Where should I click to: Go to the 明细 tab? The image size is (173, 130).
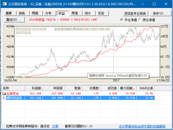(x=35, y=13)
